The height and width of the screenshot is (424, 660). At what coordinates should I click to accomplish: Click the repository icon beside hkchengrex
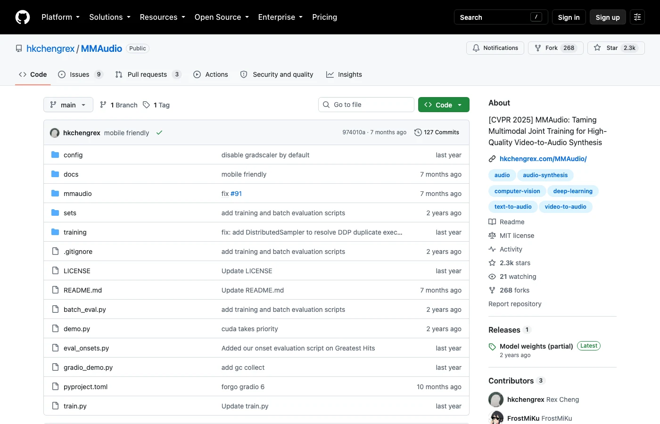(x=19, y=49)
